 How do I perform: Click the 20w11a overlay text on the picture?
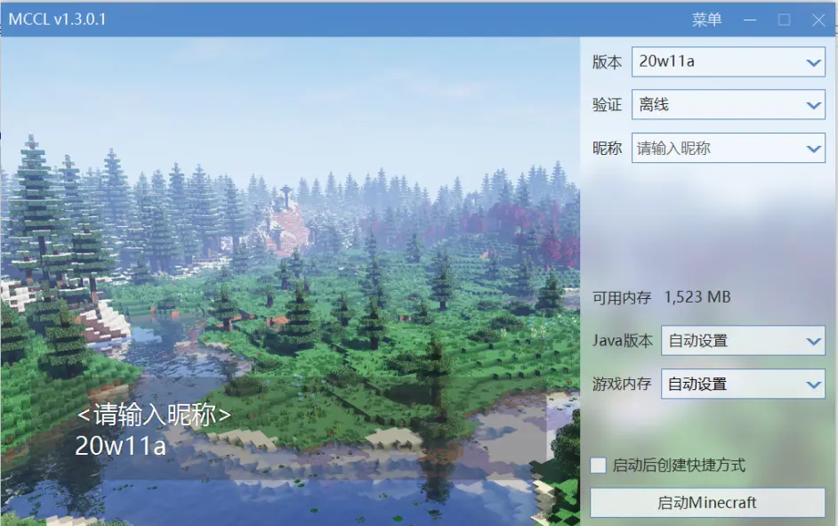120,446
